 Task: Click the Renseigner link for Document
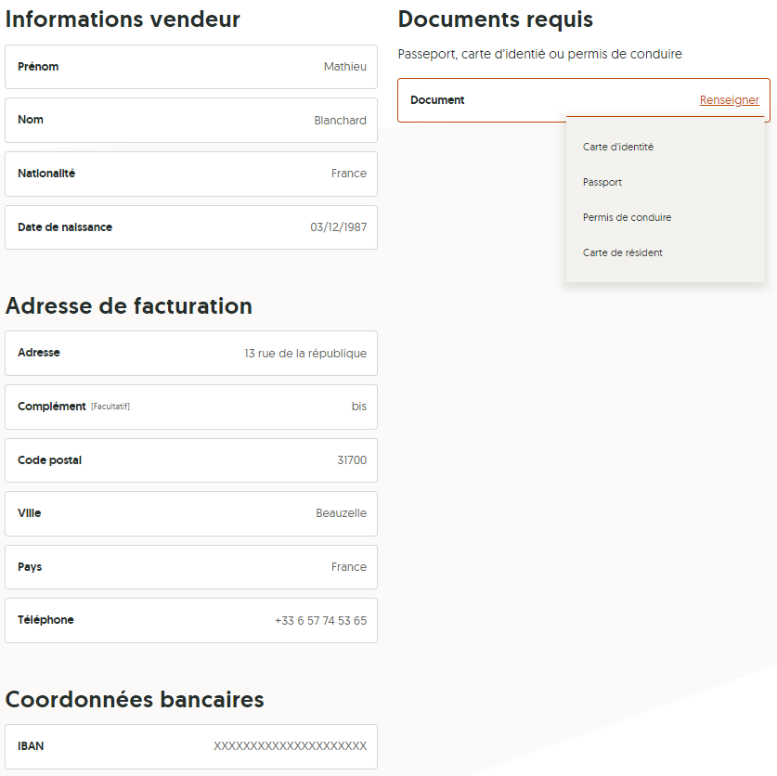(729, 100)
